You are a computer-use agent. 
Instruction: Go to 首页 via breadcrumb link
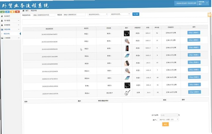(x=27, y=11)
